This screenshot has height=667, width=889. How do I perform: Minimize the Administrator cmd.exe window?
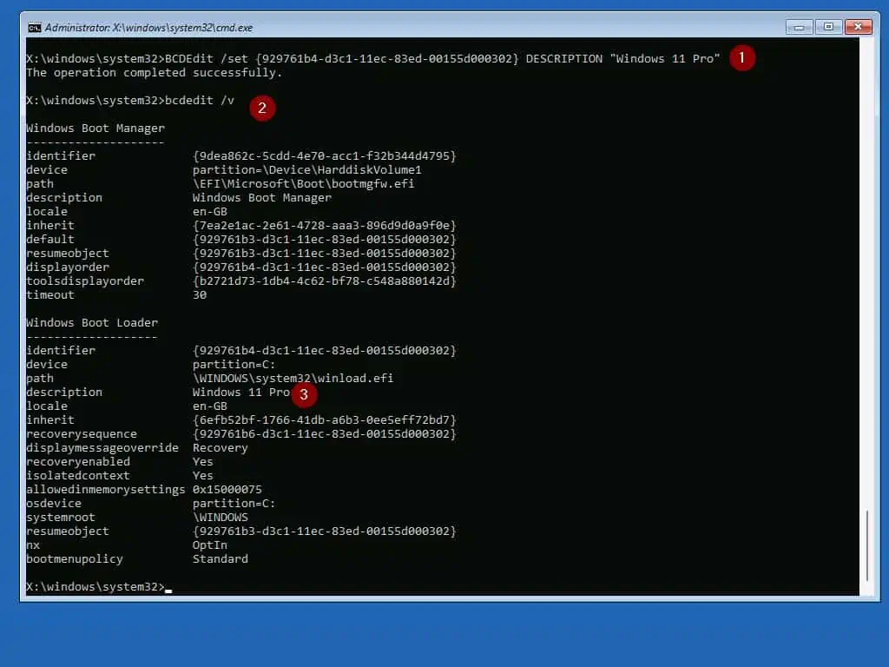pos(800,27)
